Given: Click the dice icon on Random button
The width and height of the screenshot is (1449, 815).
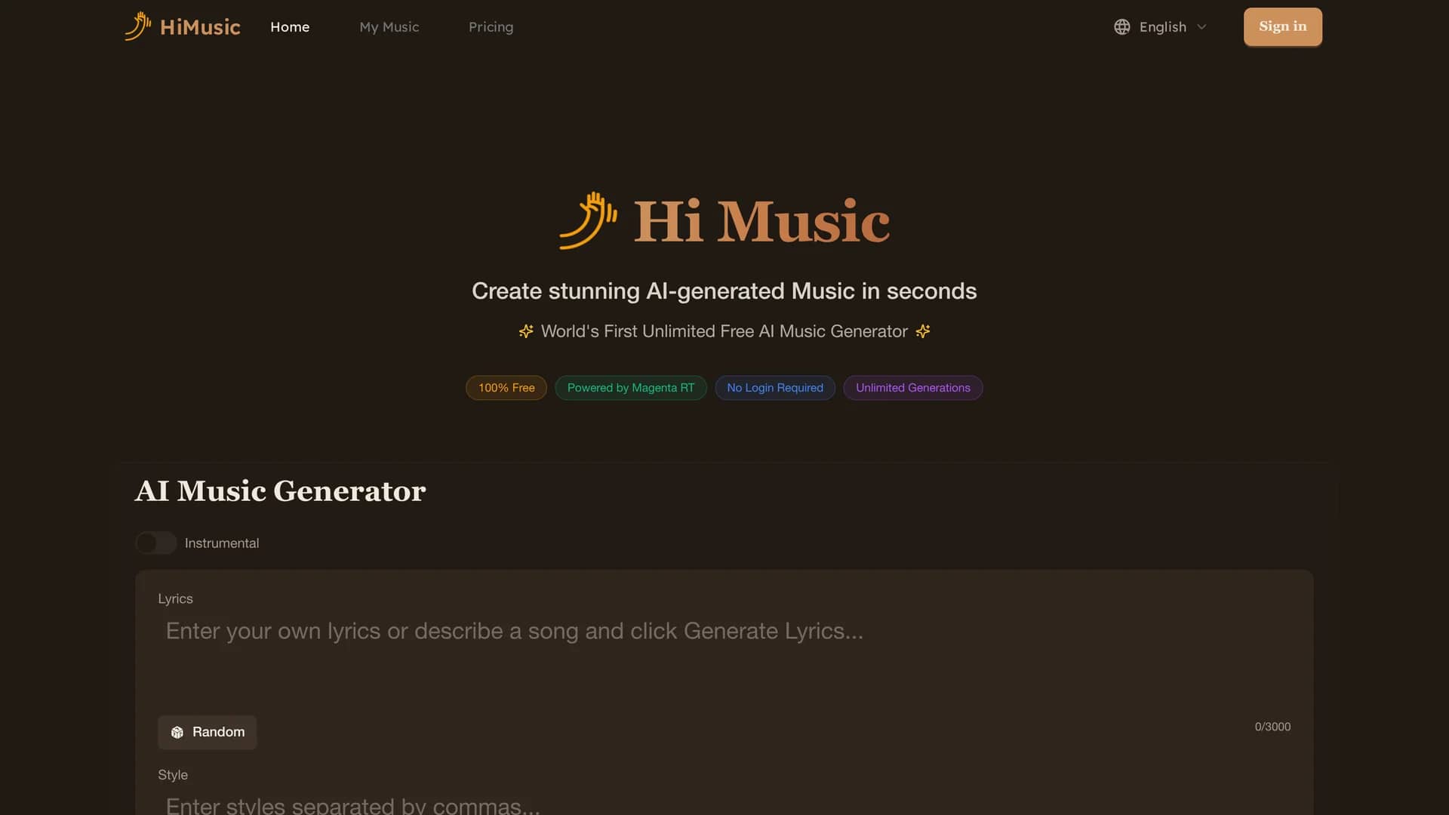Looking at the screenshot, I should [177, 732].
